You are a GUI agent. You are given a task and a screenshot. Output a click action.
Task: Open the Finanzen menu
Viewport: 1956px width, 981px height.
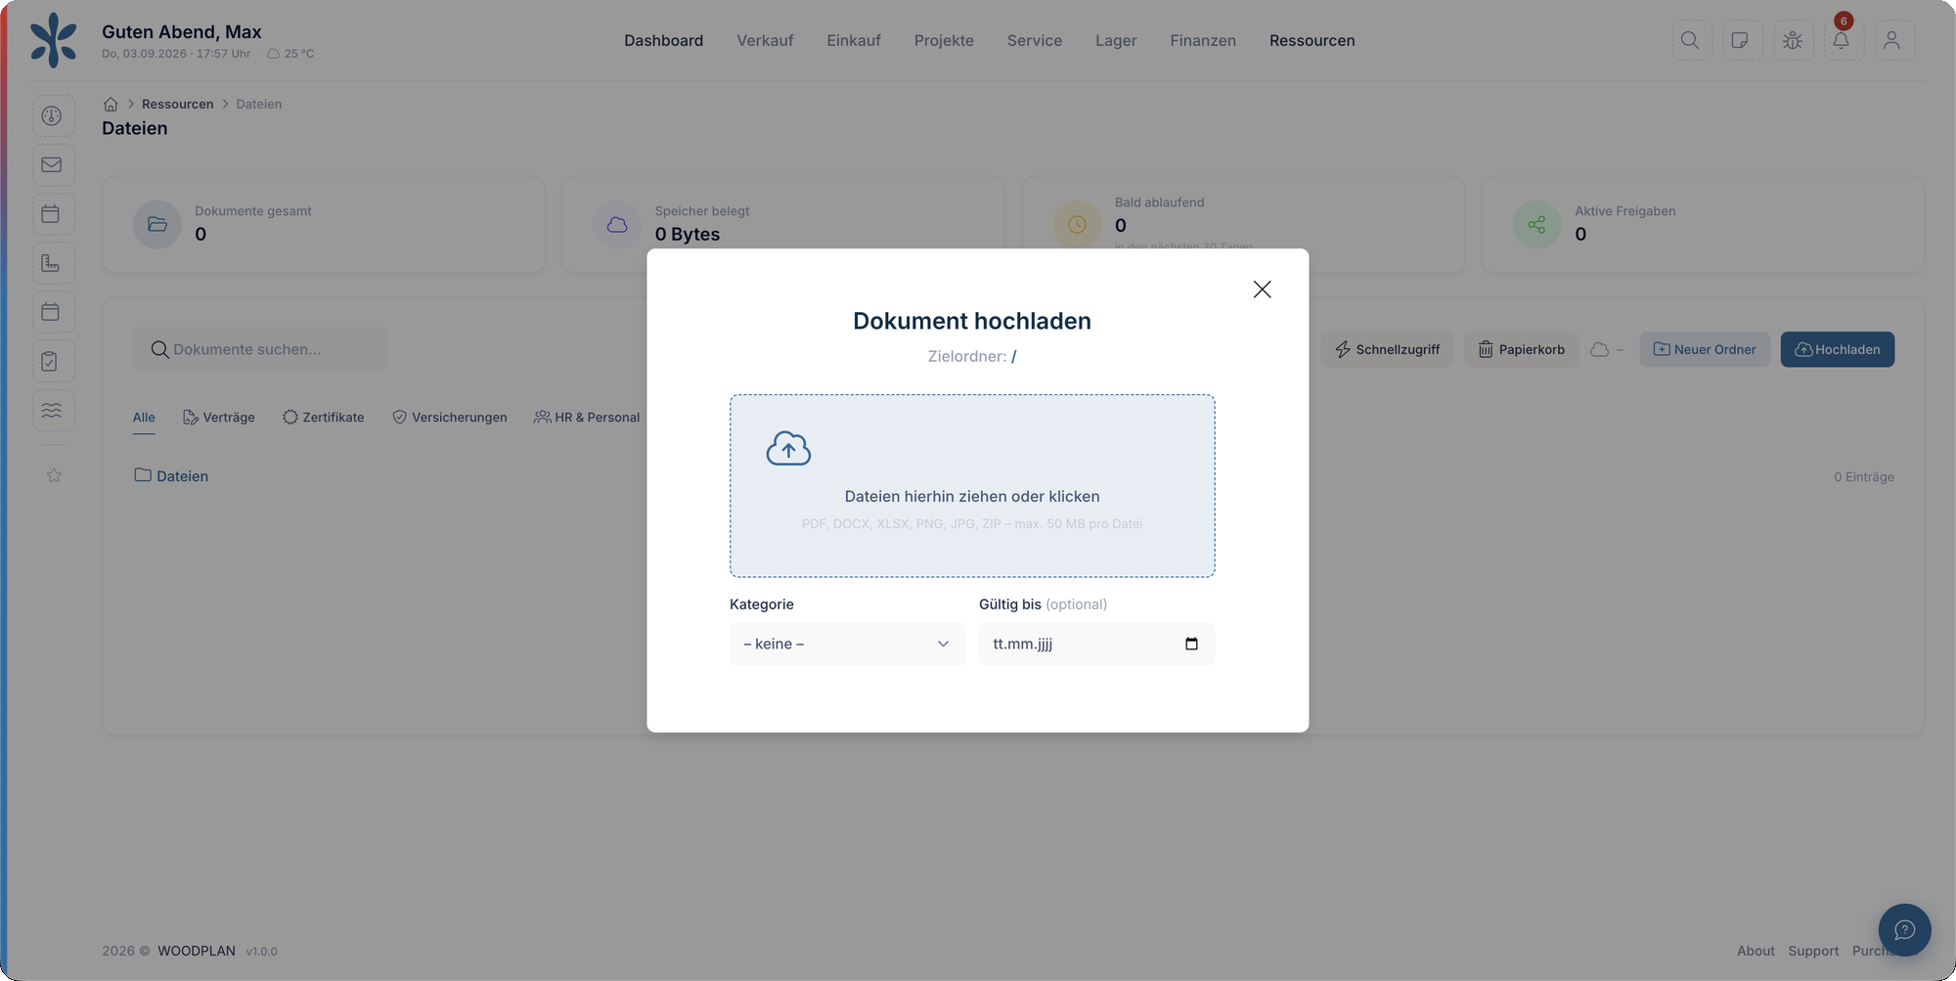(x=1203, y=40)
